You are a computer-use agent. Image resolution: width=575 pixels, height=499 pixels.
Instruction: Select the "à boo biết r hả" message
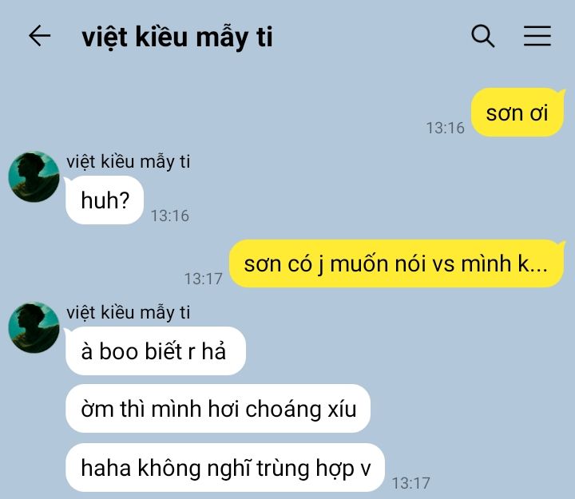[x=156, y=350]
